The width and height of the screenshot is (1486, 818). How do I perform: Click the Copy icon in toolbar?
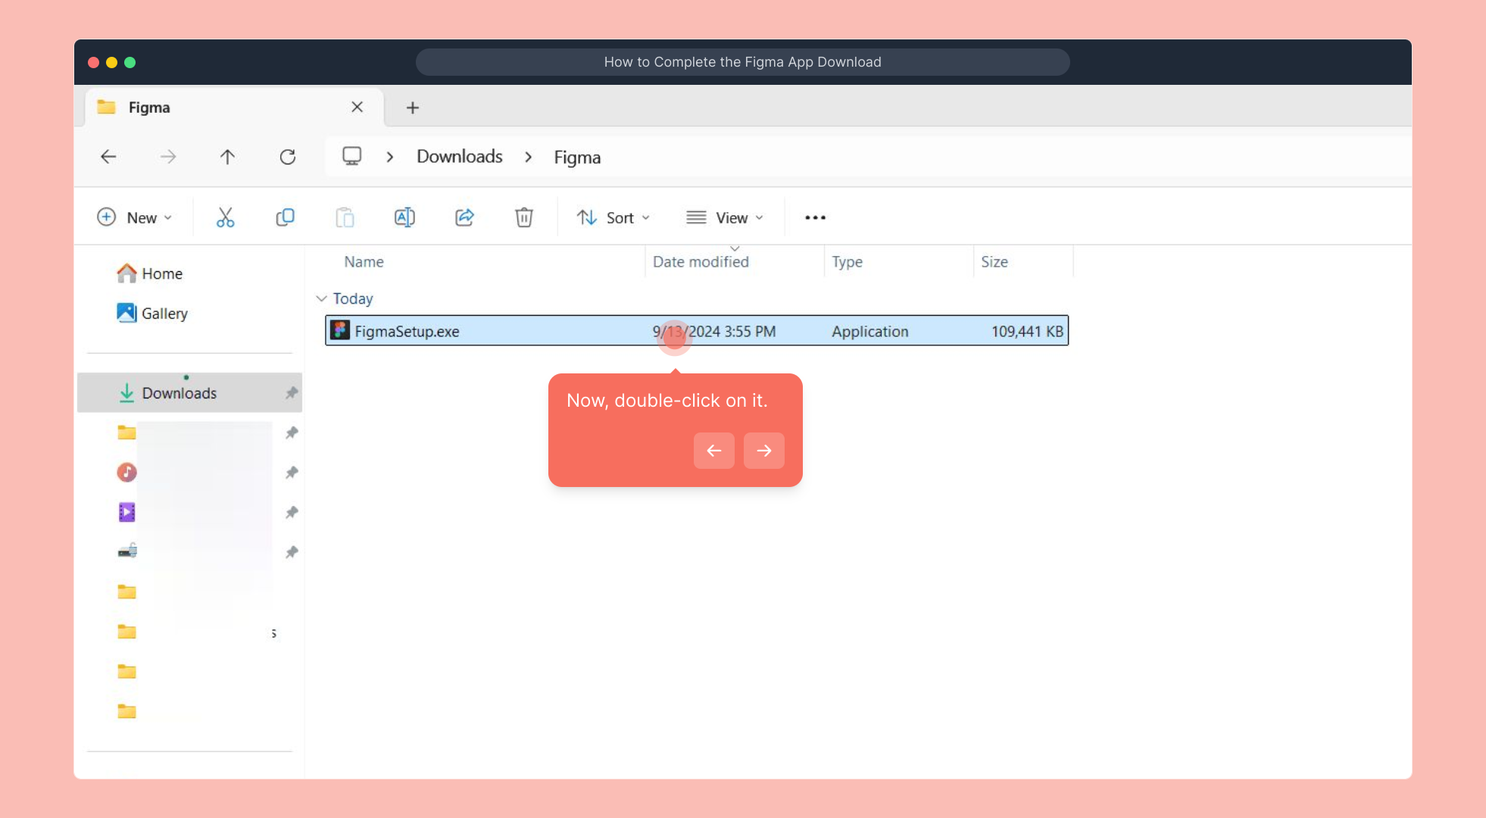coord(285,217)
